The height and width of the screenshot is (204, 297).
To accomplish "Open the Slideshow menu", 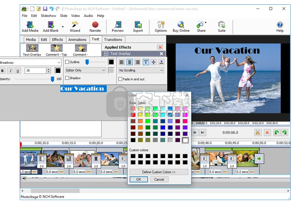I will point(49,16).
